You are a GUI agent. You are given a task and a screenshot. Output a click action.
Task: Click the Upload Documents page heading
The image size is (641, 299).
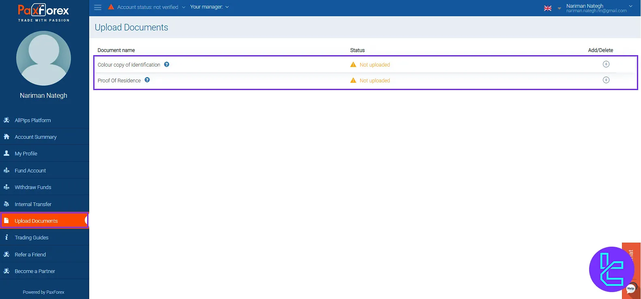(x=131, y=27)
